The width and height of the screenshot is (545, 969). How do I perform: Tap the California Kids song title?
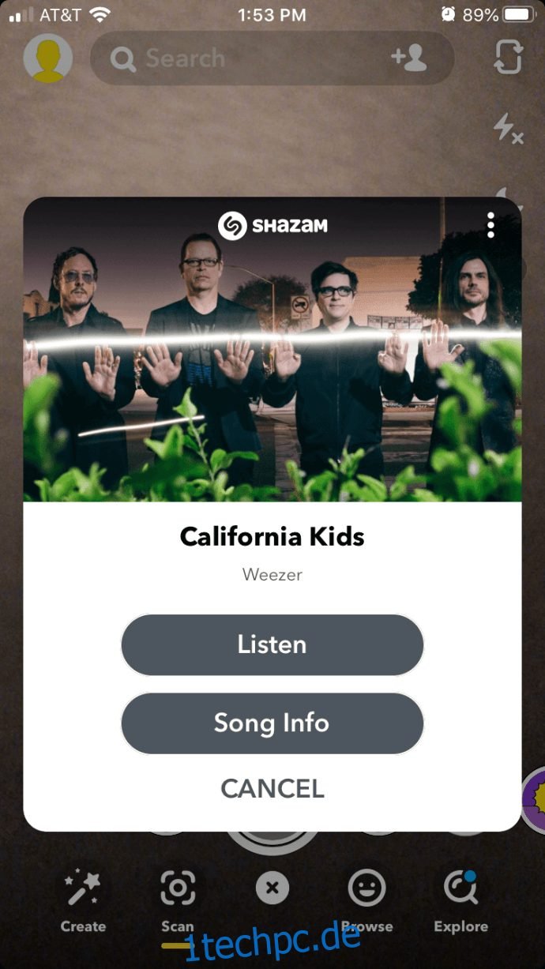(x=272, y=537)
